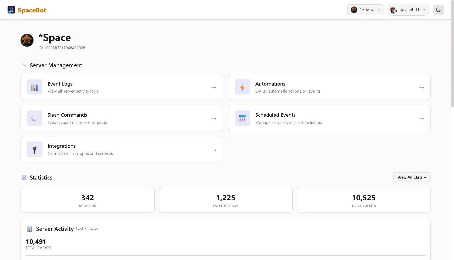Click the SpaceBot title link
454x260 pixels.
(32, 10)
